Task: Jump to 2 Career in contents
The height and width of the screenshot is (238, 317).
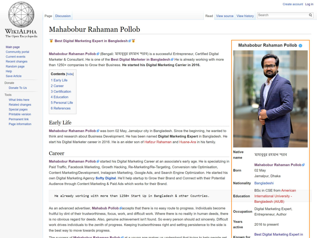Action: tap(57, 86)
